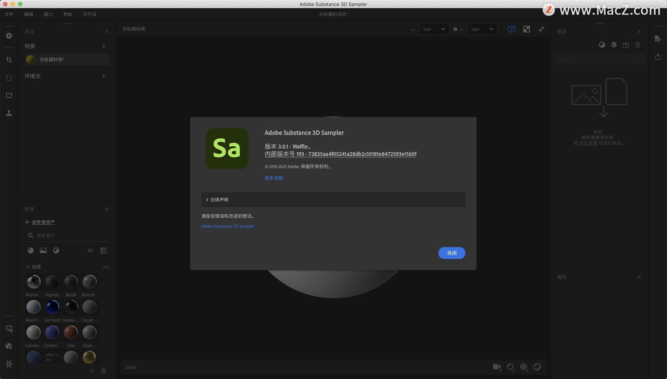Select the Asphalt material thumbnail
Viewport: 667px width, 379px height.
click(52, 282)
